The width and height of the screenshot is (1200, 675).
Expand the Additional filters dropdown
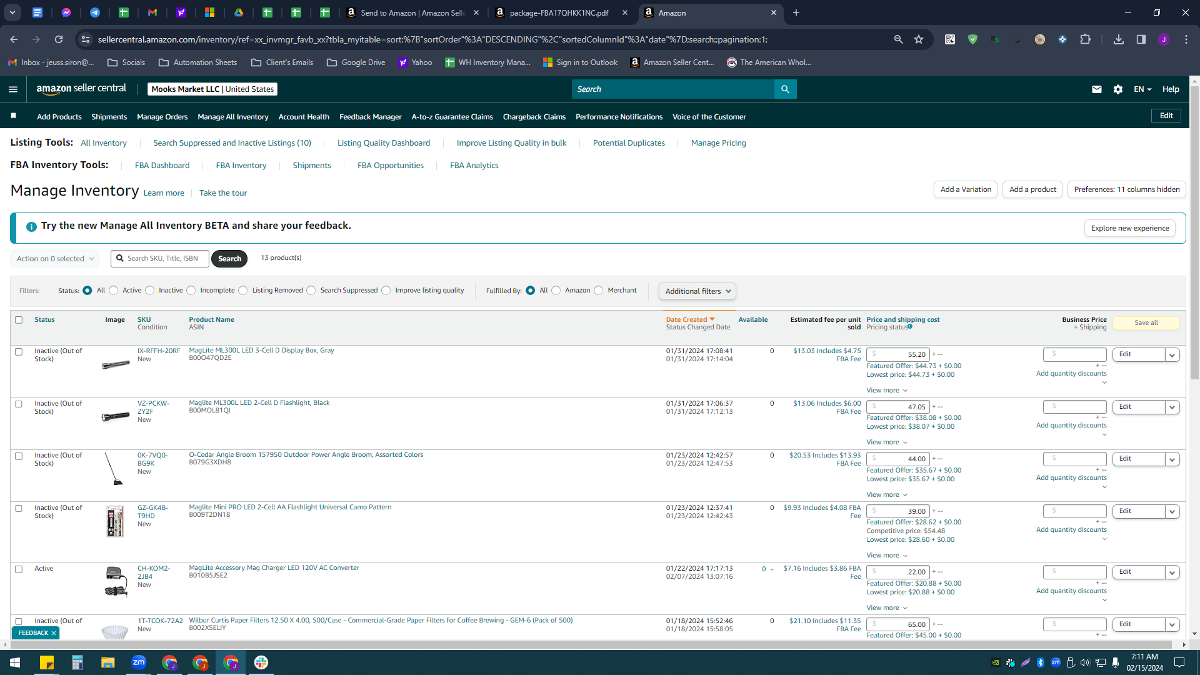pyautogui.click(x=697, y=291)
